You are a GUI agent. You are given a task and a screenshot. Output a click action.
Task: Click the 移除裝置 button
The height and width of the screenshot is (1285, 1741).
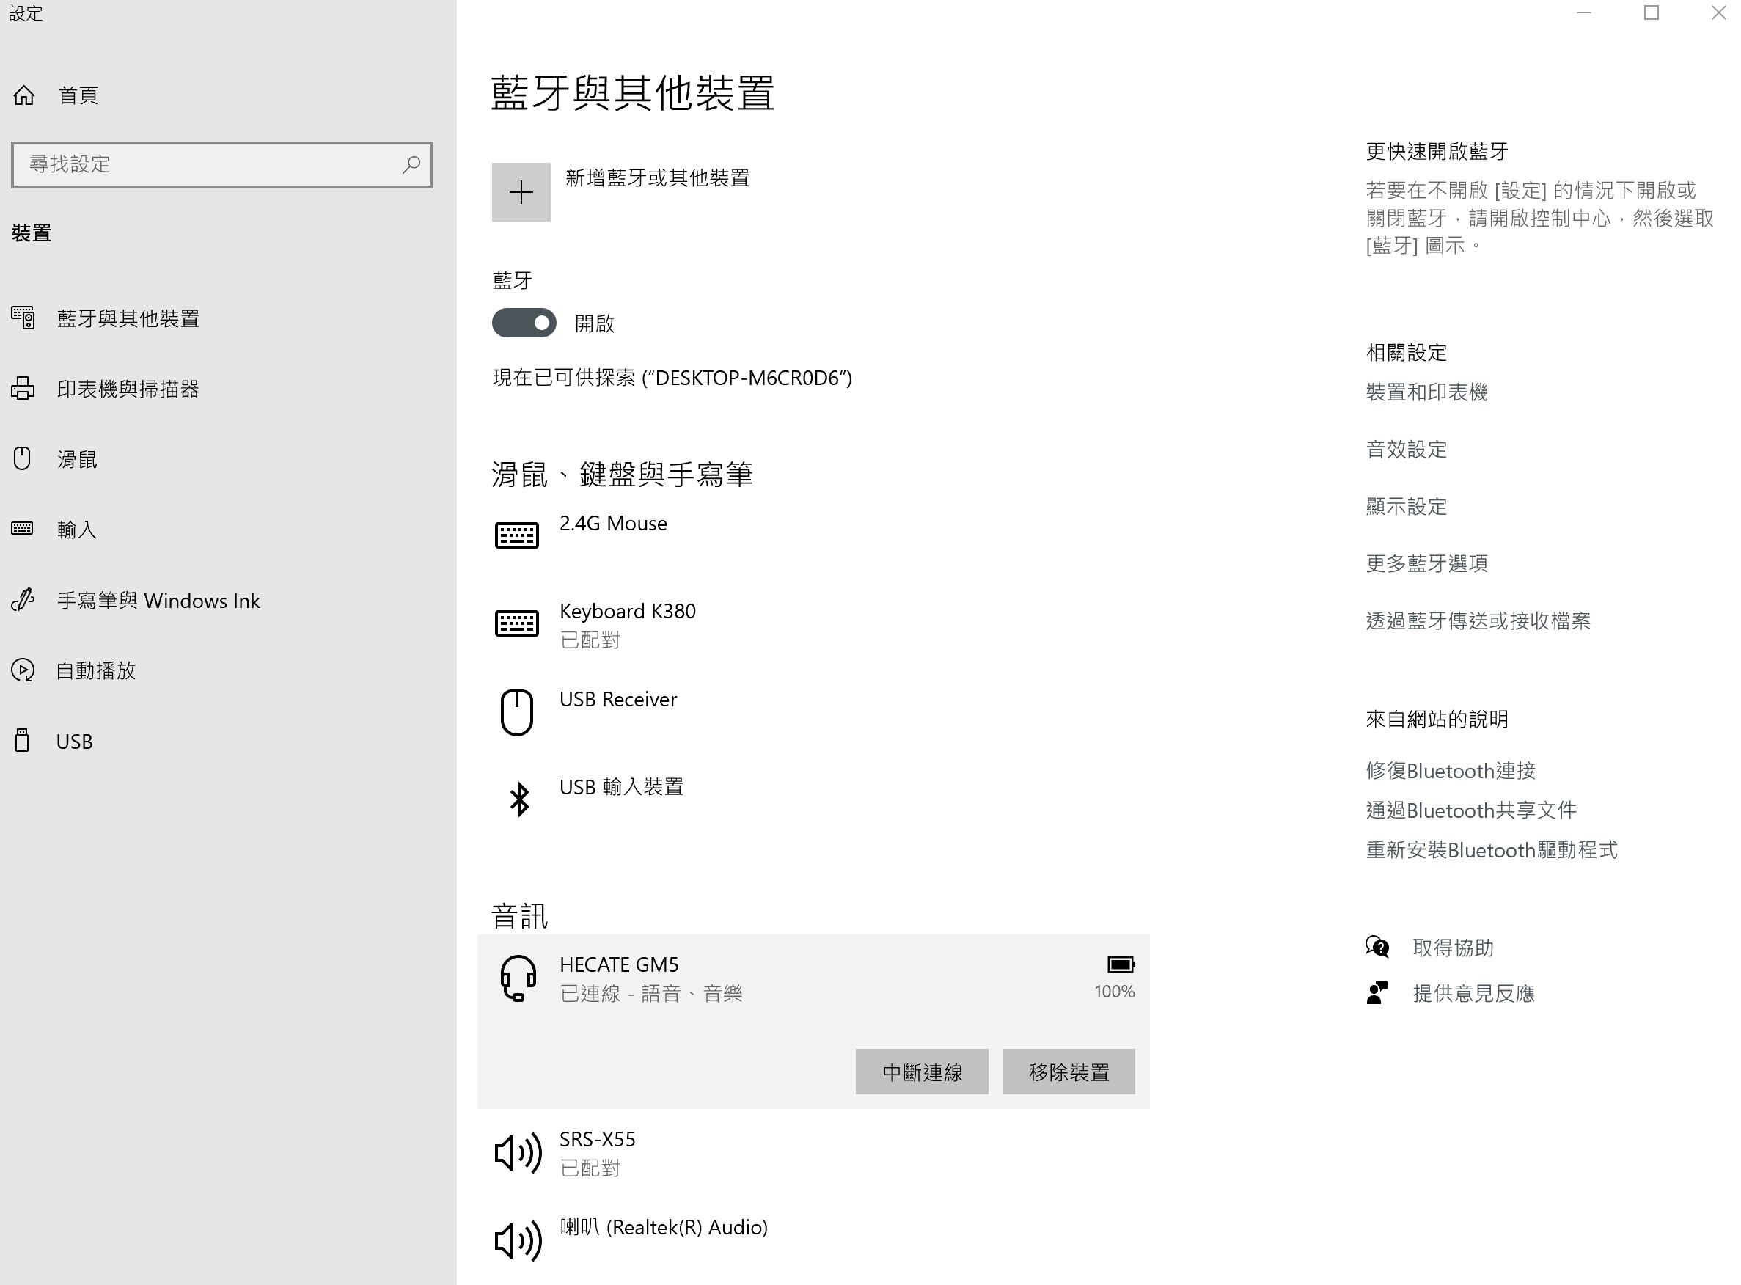(x=1069, y=1072)
